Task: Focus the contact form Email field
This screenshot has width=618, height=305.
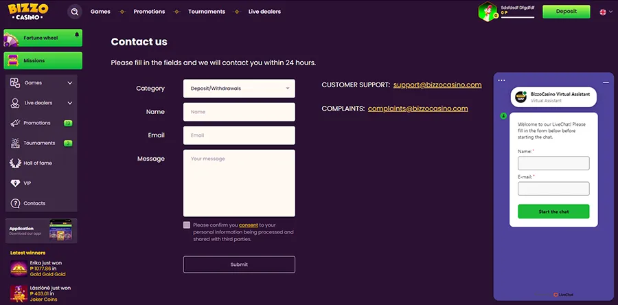Action: tap(239, 135)
